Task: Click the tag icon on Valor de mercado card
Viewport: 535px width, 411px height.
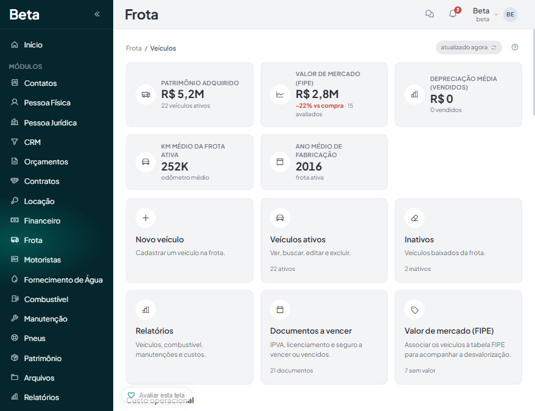Action: 414,309
